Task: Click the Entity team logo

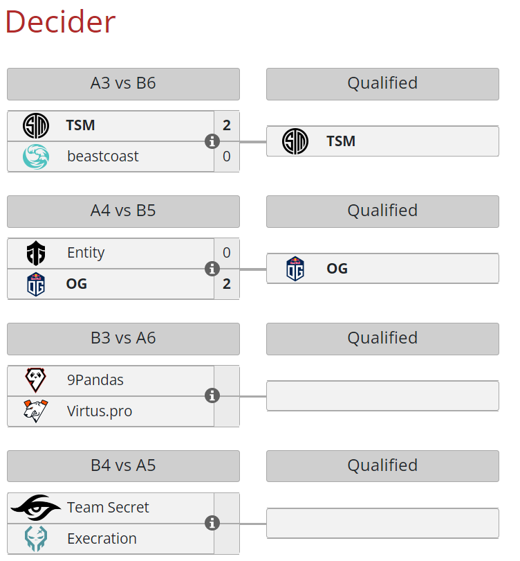Action: [x=36, y=253]
